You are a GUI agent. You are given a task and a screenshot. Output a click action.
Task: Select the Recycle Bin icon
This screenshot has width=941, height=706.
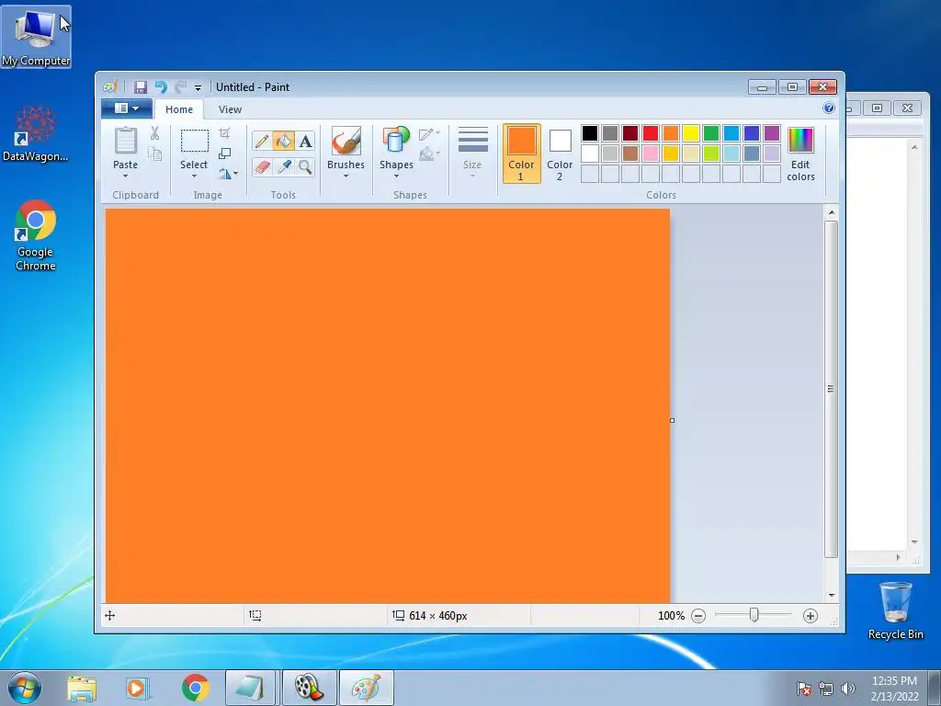pyautogui.click(x=895, y=610)
